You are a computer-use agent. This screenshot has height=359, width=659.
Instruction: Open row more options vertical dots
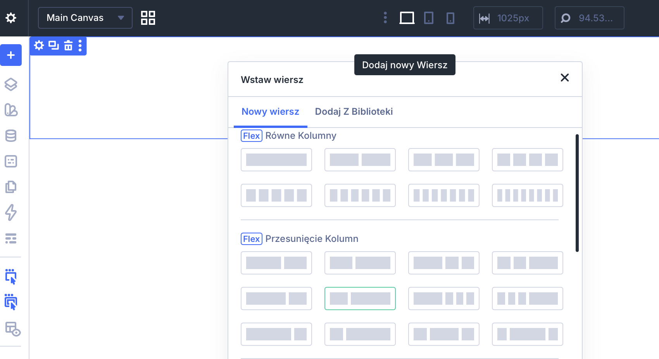[80, 46]
